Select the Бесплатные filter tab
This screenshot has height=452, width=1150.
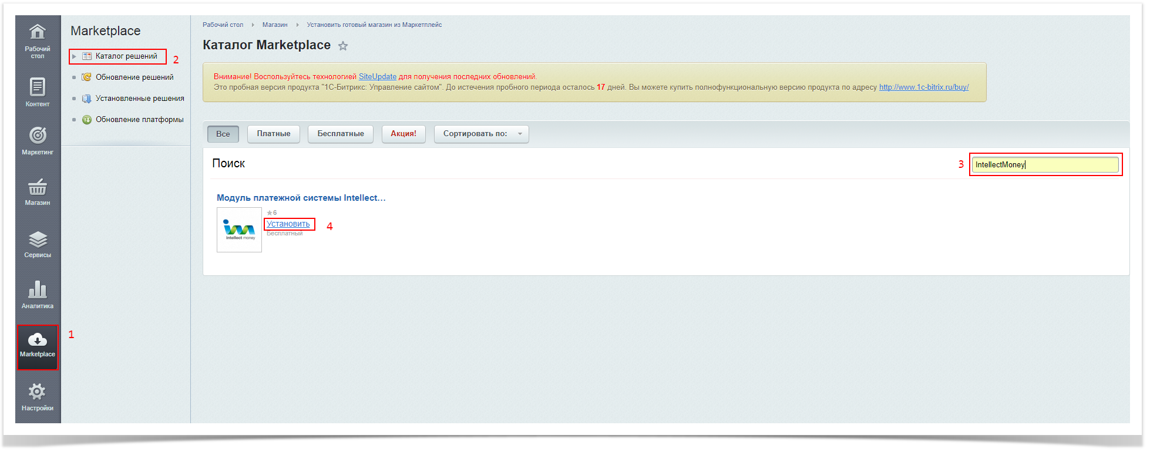(x=341, y=134)
